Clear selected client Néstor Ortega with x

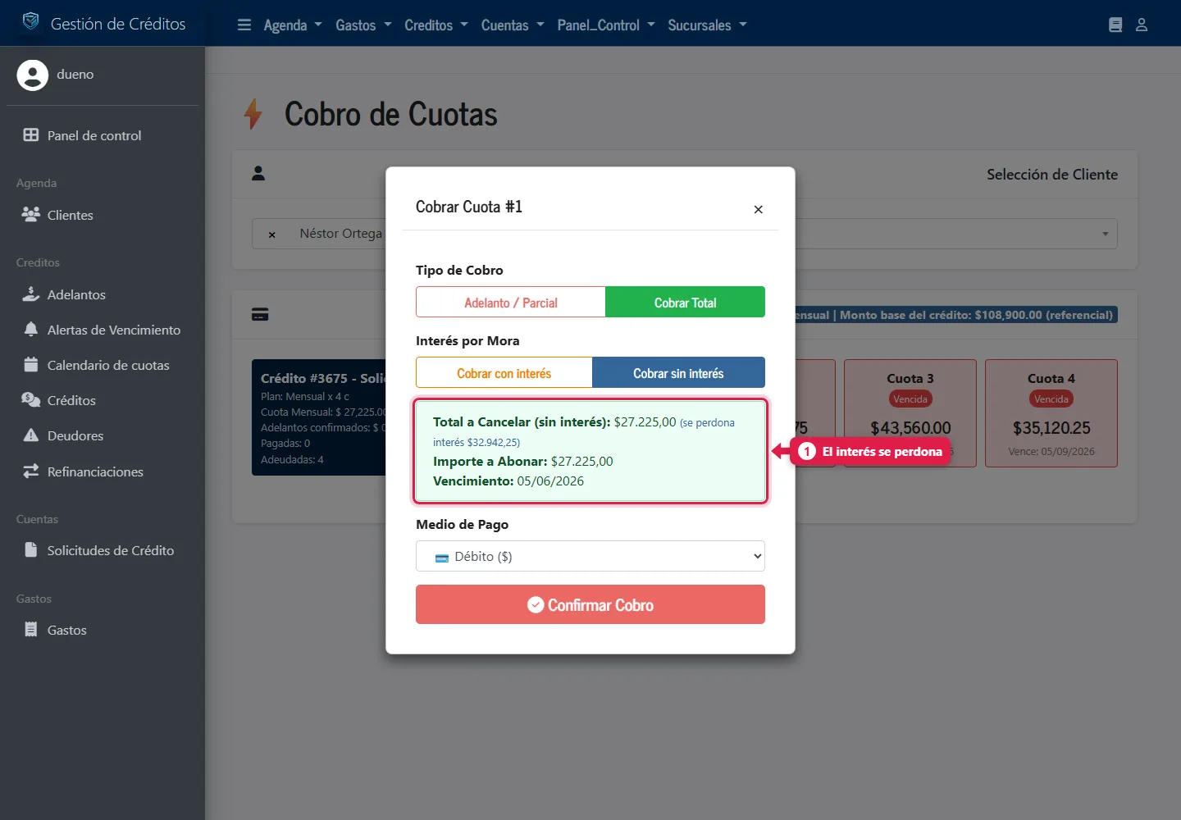pyautogui.click(x=272, y=235)
